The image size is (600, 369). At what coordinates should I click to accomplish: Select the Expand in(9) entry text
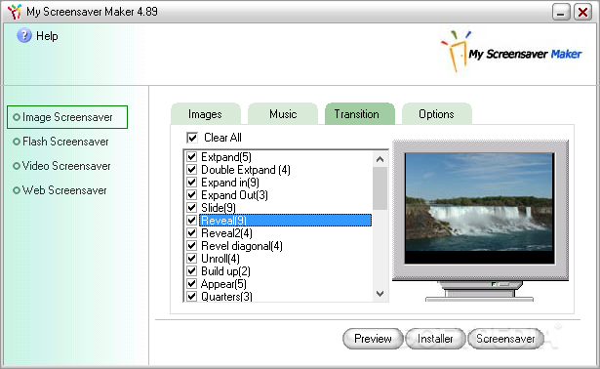pos(230,183)
